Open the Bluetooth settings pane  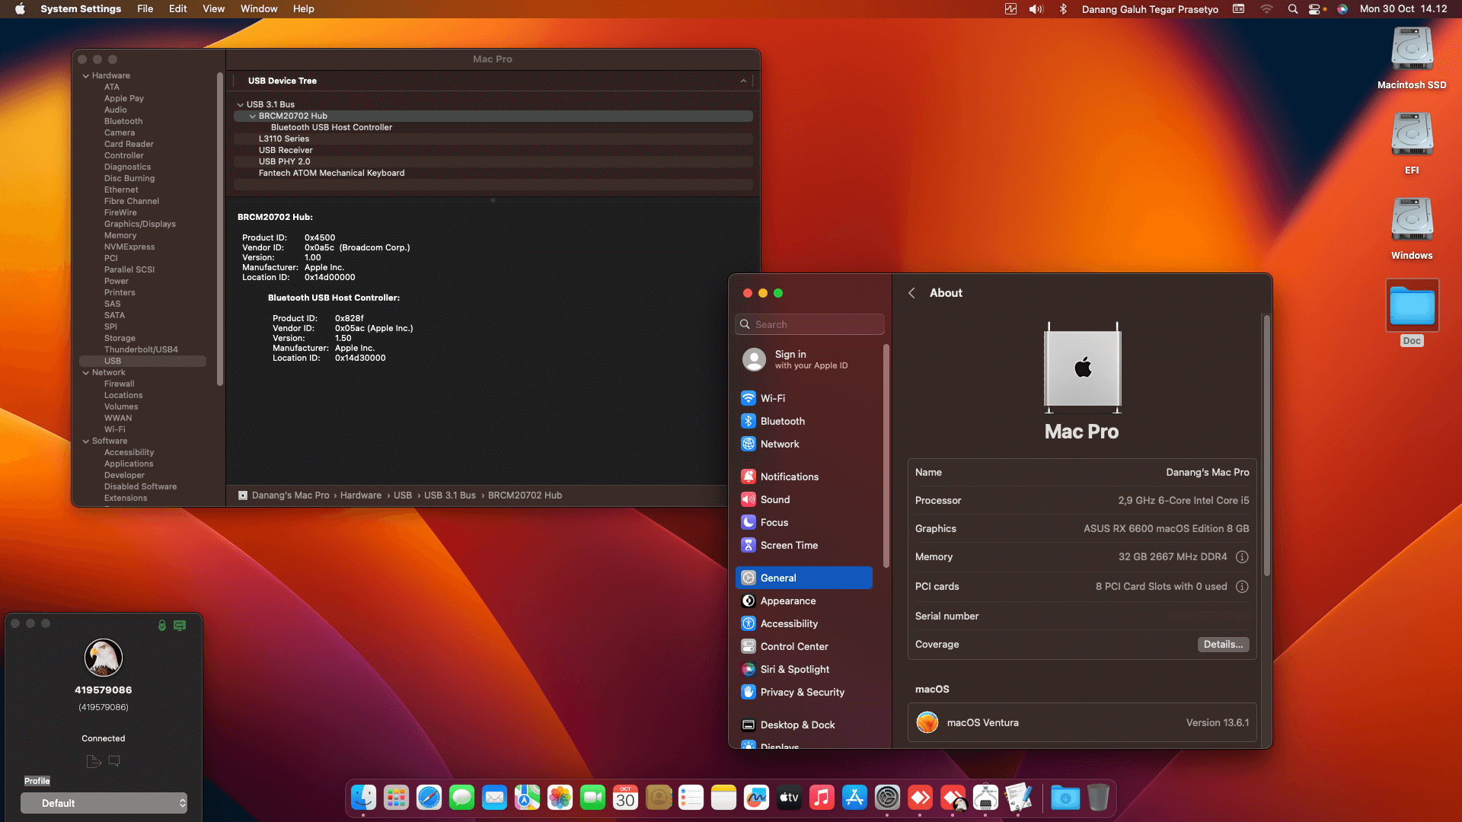pos(804,421)
